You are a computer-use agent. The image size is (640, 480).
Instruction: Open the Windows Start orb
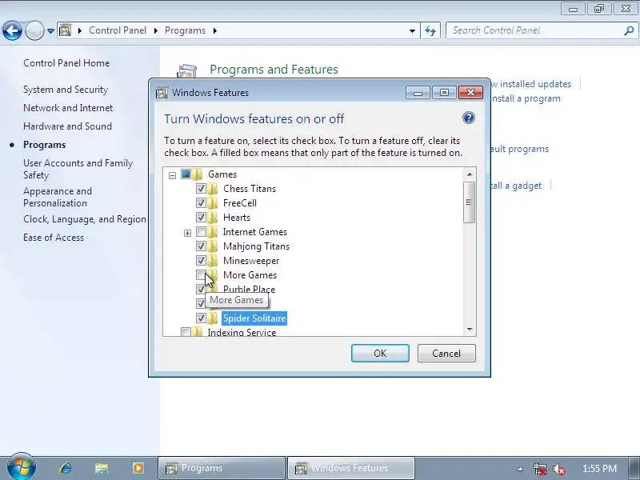(x=22, y=467)
